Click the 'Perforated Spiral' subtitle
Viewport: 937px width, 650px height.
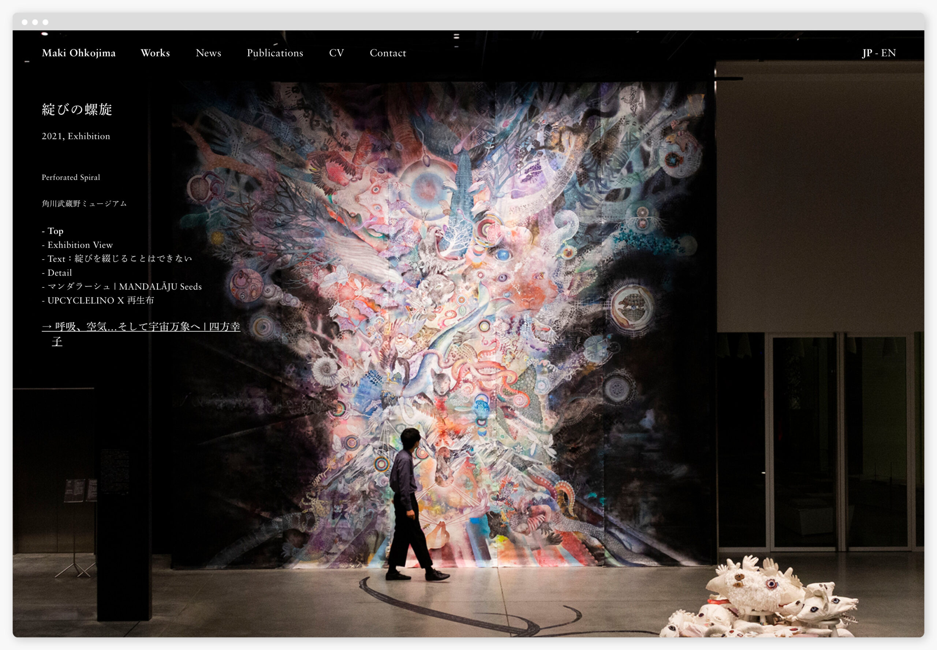[71, 177]
